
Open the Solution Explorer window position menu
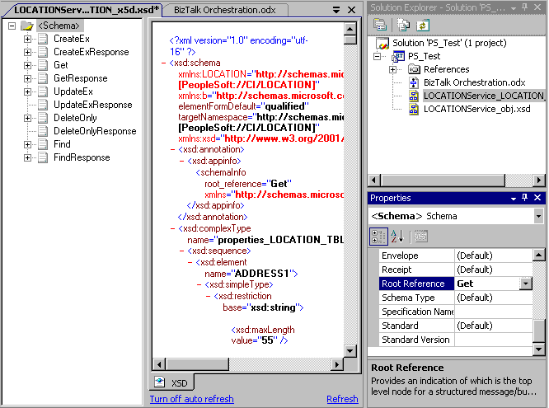[x=514, y=7]
